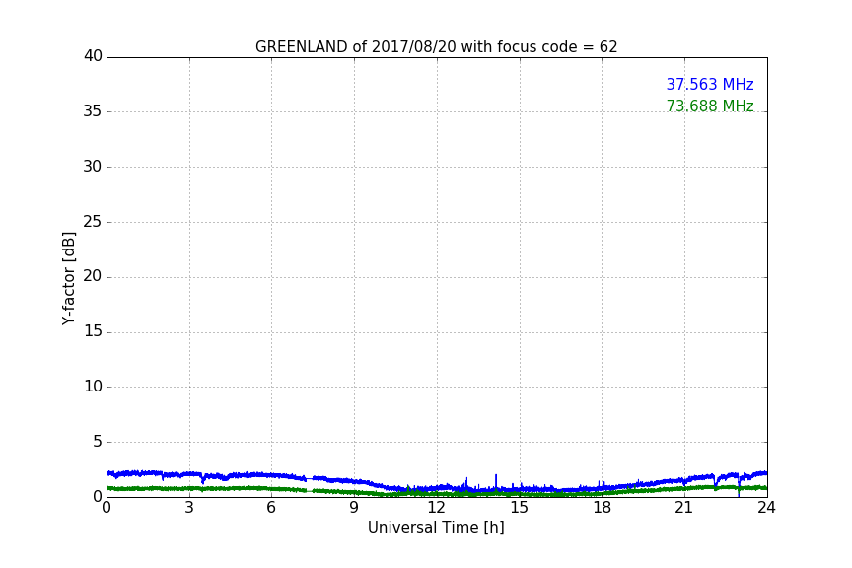Click the 'Universal Time [h]' axis label

[x=436, y=528]
